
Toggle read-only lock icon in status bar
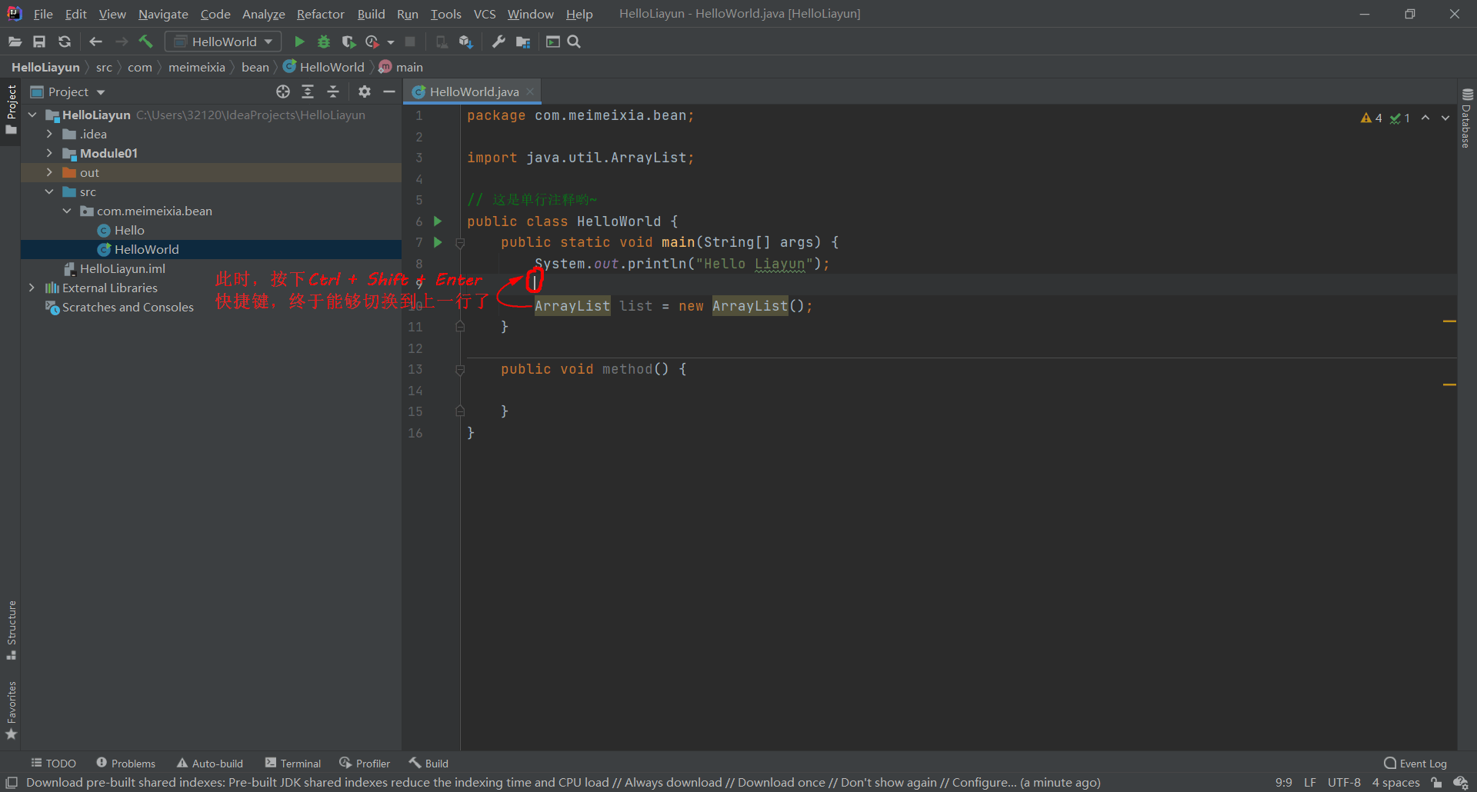point(1436,783)
